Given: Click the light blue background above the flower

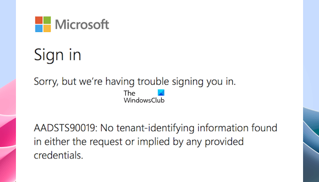Looking at the screenshot, I should click(7, 36).
